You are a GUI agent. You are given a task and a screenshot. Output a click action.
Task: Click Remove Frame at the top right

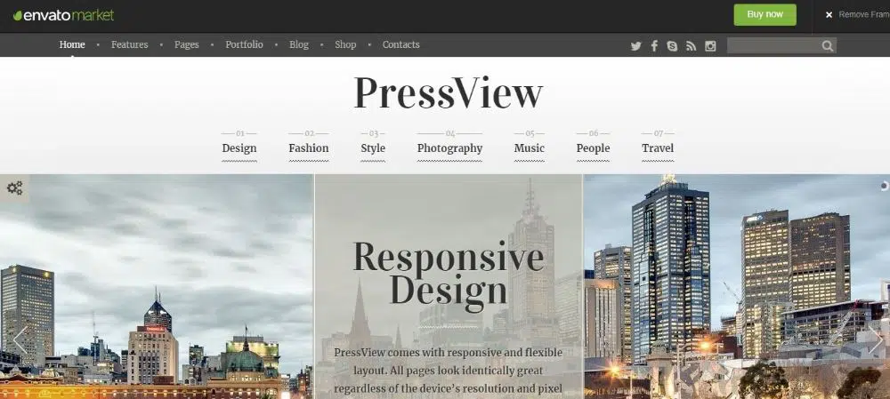(858, 15)
